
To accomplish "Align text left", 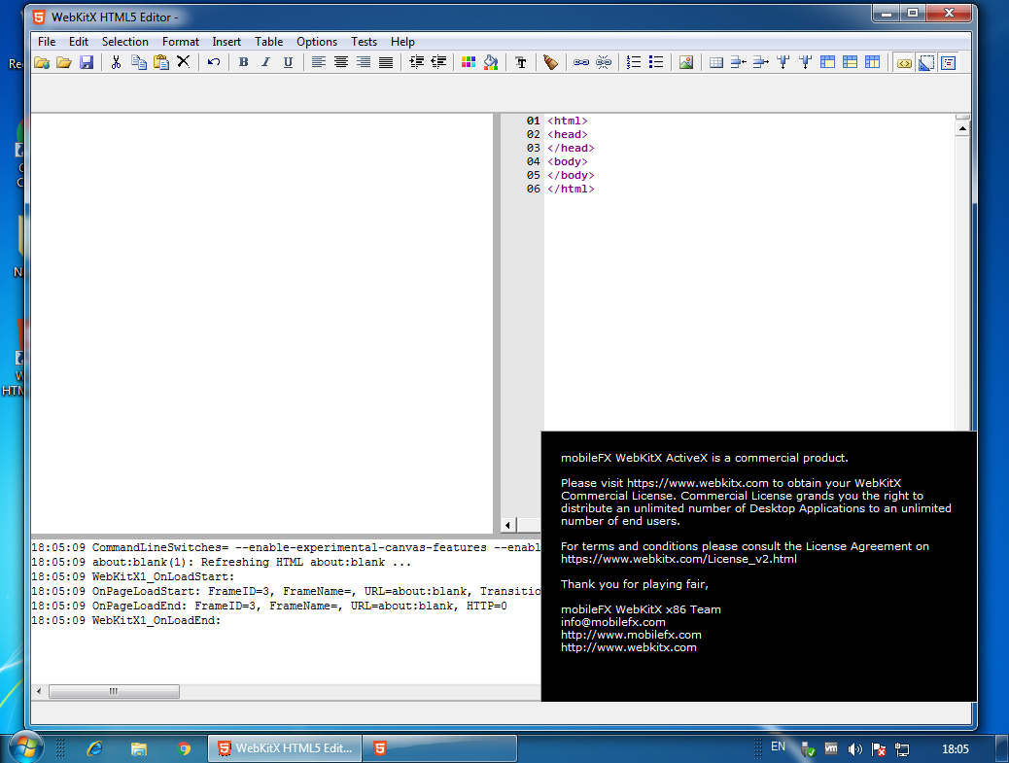I will (x=319, y=62).
